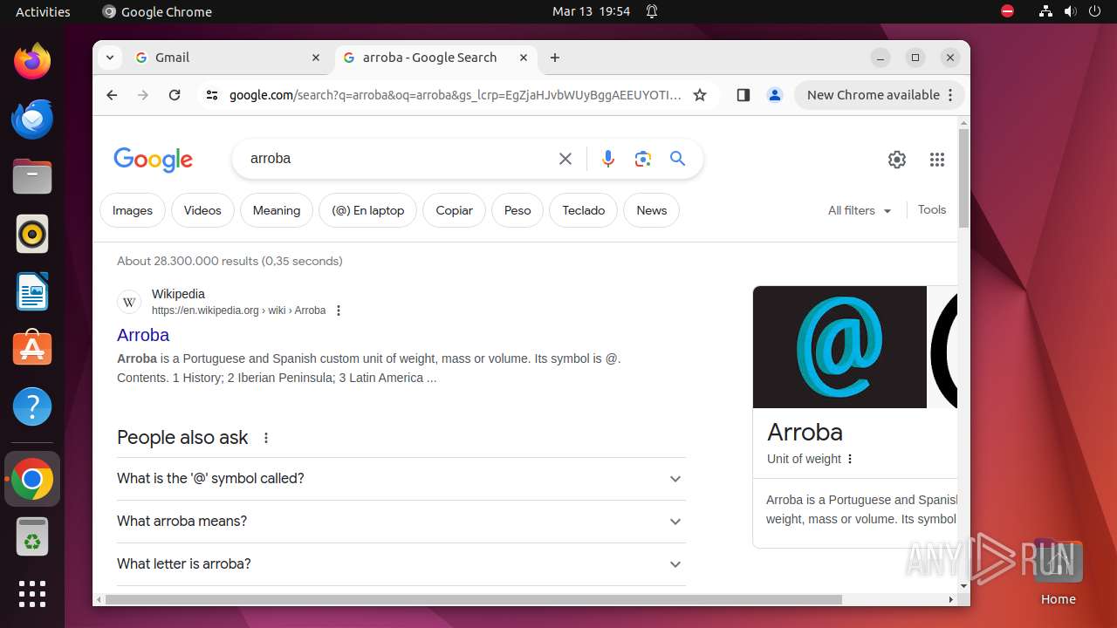
Task: Click the vertical page scrollbar
Action: [x=963, y=178]
